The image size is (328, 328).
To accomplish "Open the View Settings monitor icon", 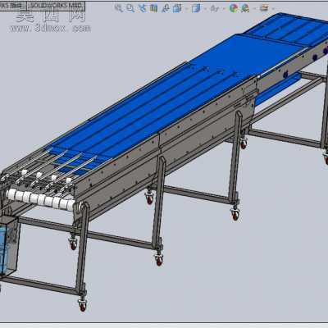I will pyautogui.click(x=264, y=7).
